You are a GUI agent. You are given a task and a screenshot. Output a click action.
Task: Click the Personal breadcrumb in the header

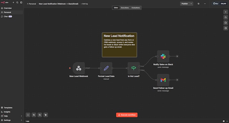pyautogui.click(x=31, y=4)
